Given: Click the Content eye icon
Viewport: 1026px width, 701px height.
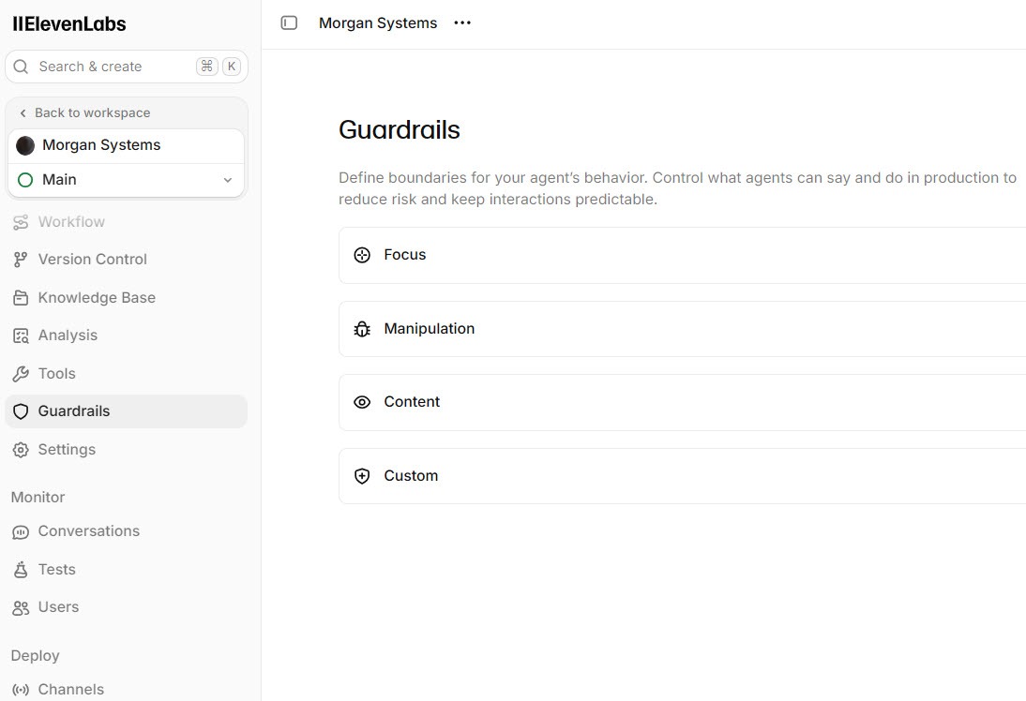Looking at the screenshot, I should 362,402.
